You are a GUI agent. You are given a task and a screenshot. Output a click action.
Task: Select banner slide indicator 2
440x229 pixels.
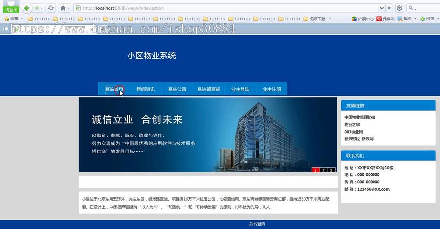pos(323,170)
